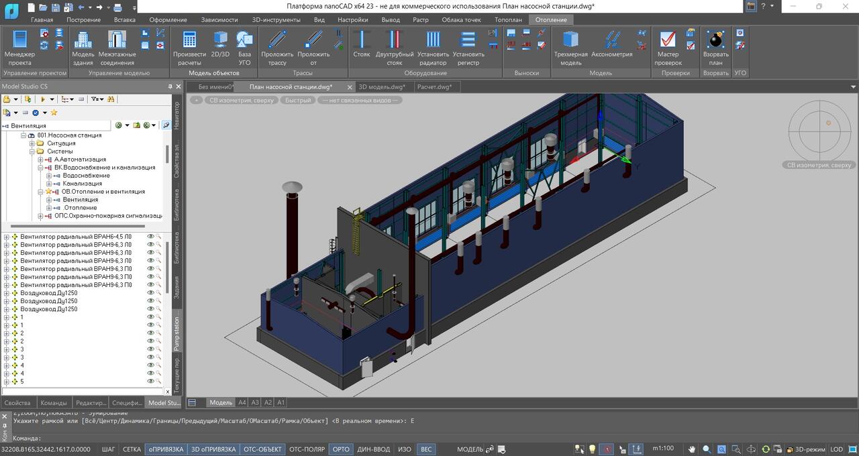Image resolution: width=859 pixels, height=456 pixels.
Task: Pin the Model Studio CS panel
Action: (x=170, y=87)
